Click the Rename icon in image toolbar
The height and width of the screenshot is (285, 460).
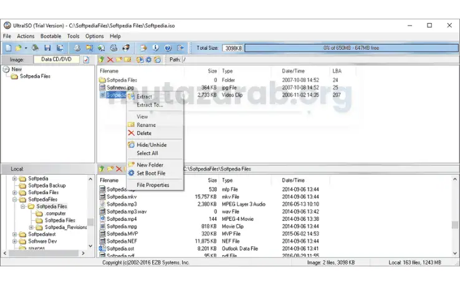point(128,60)
